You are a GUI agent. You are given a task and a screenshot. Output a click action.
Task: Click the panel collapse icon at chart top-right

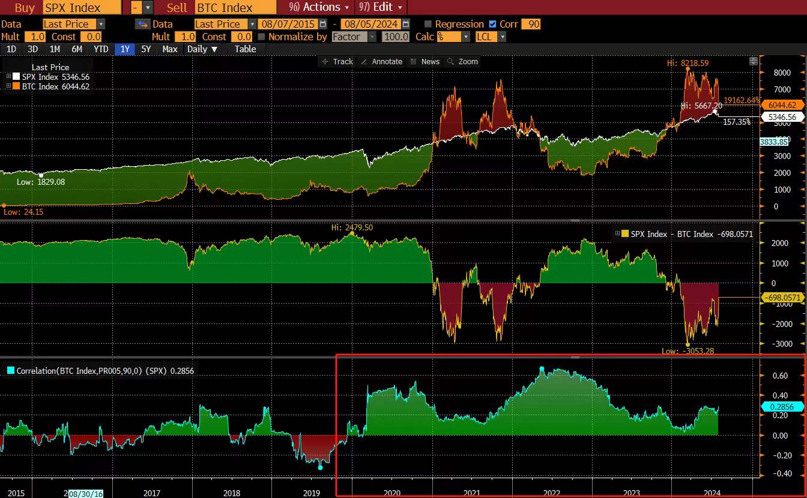753,61
